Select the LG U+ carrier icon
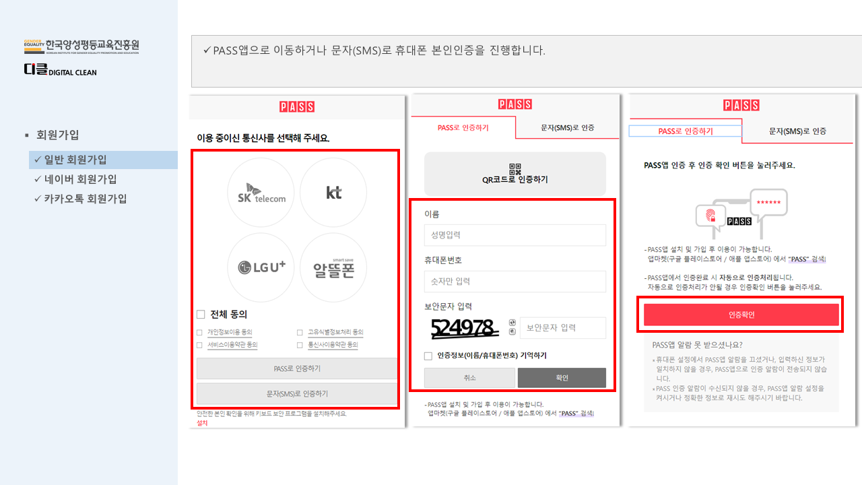The height and width of the screenshot is (485, 862). pyautogui.click(x=261, y=267)
